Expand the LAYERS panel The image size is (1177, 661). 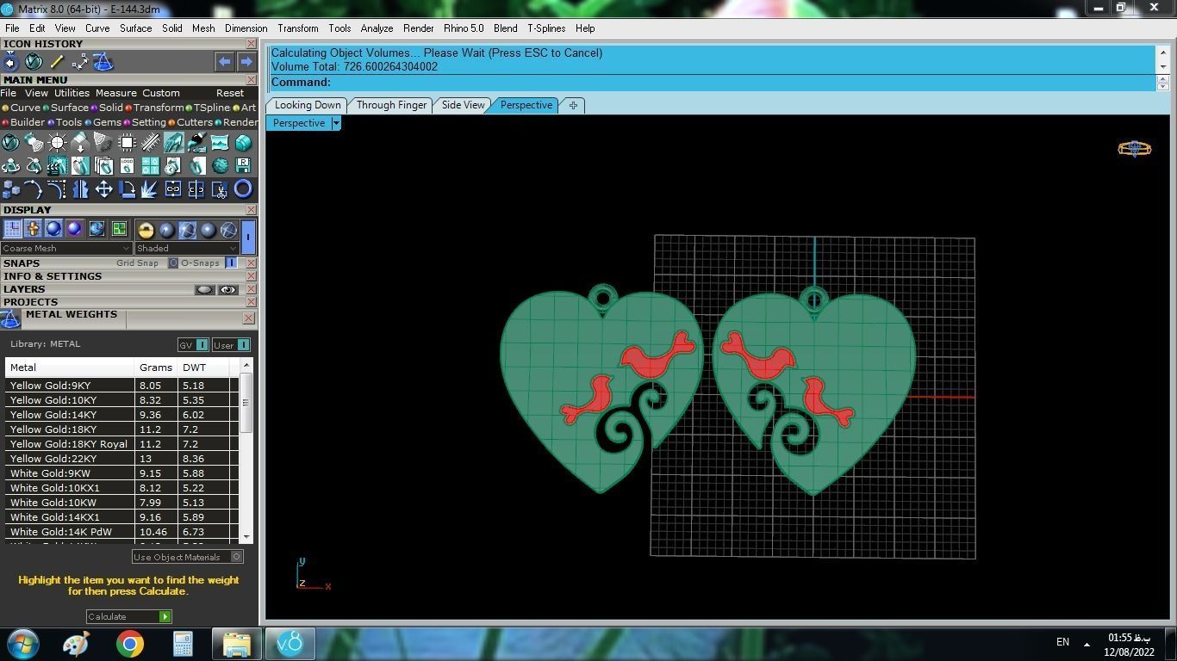pos(24,289)
